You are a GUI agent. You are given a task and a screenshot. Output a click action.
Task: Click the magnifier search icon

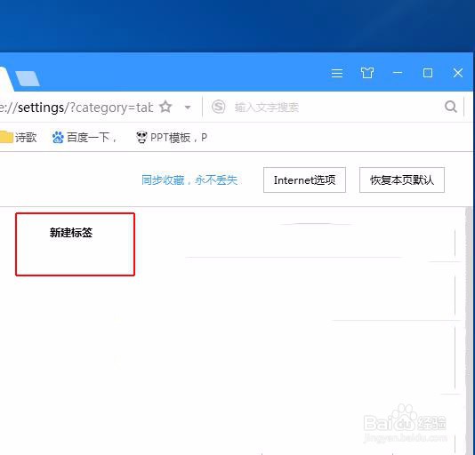tap(451, 107)
